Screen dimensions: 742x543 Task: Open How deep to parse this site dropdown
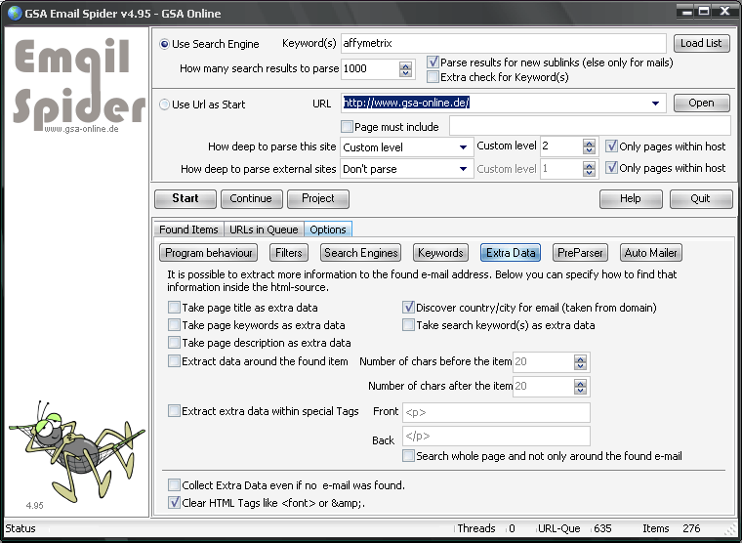pyautogui.click(x=464, y=147)
